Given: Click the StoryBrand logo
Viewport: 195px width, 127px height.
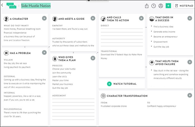Looking at the screenshot, I should (11, 6).
